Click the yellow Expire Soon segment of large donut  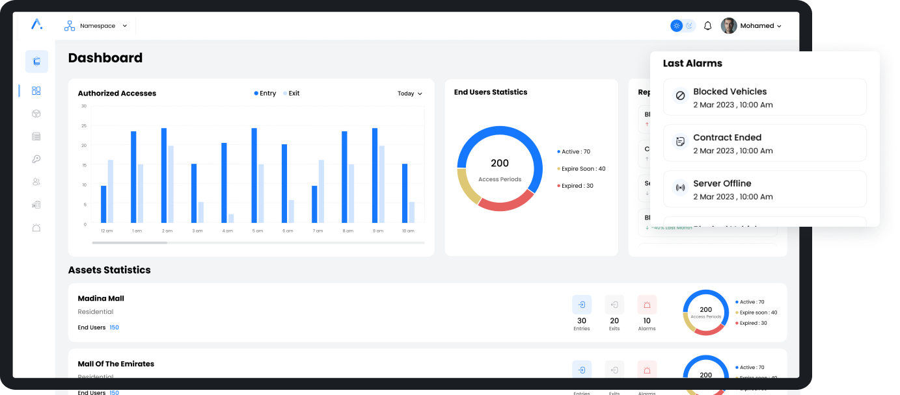click(466, 187)
